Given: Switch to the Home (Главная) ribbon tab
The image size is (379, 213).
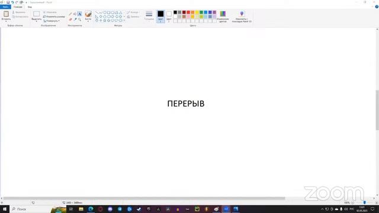Looking at the screenshot, I should 18,7.
